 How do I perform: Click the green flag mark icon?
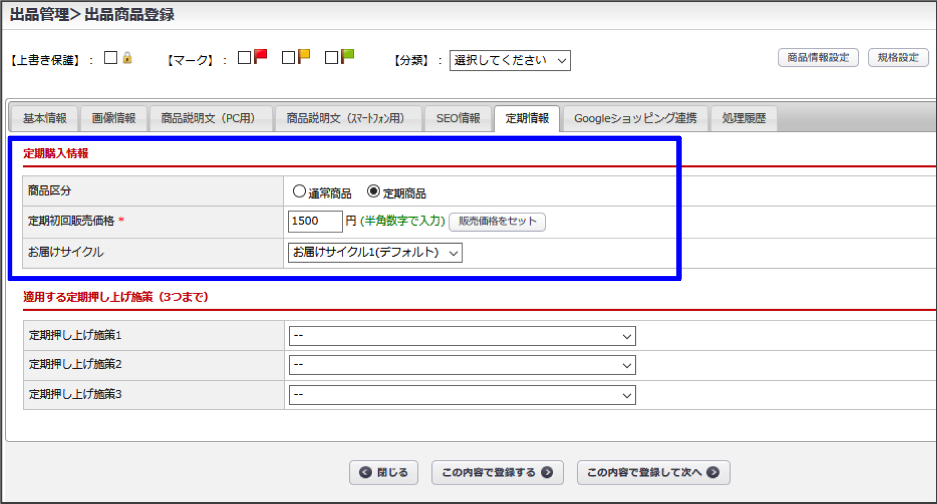348,56
